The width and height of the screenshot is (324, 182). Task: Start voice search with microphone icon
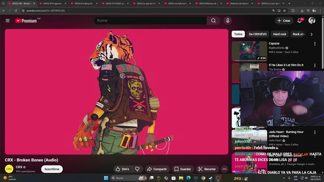(228, 20)
